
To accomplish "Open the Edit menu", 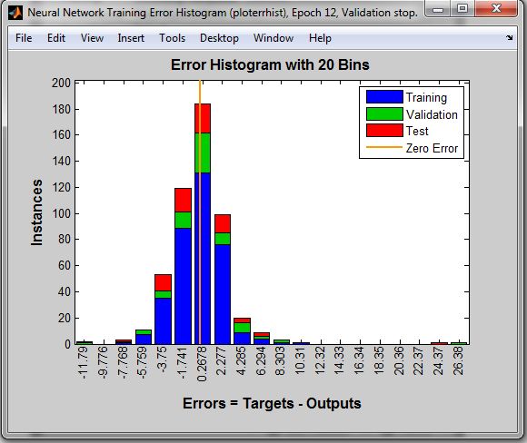I will point(56,38).
